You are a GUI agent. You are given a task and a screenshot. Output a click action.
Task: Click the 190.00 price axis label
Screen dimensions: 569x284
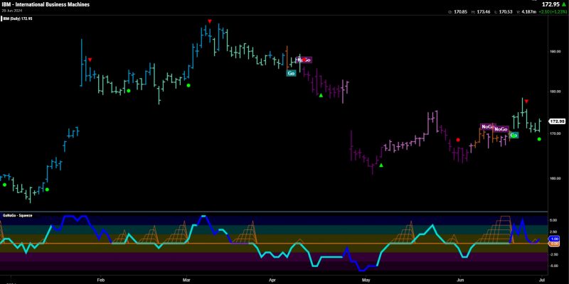coord(555,51)
